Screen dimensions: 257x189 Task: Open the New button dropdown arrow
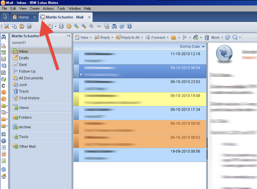[x=91, y=37]
